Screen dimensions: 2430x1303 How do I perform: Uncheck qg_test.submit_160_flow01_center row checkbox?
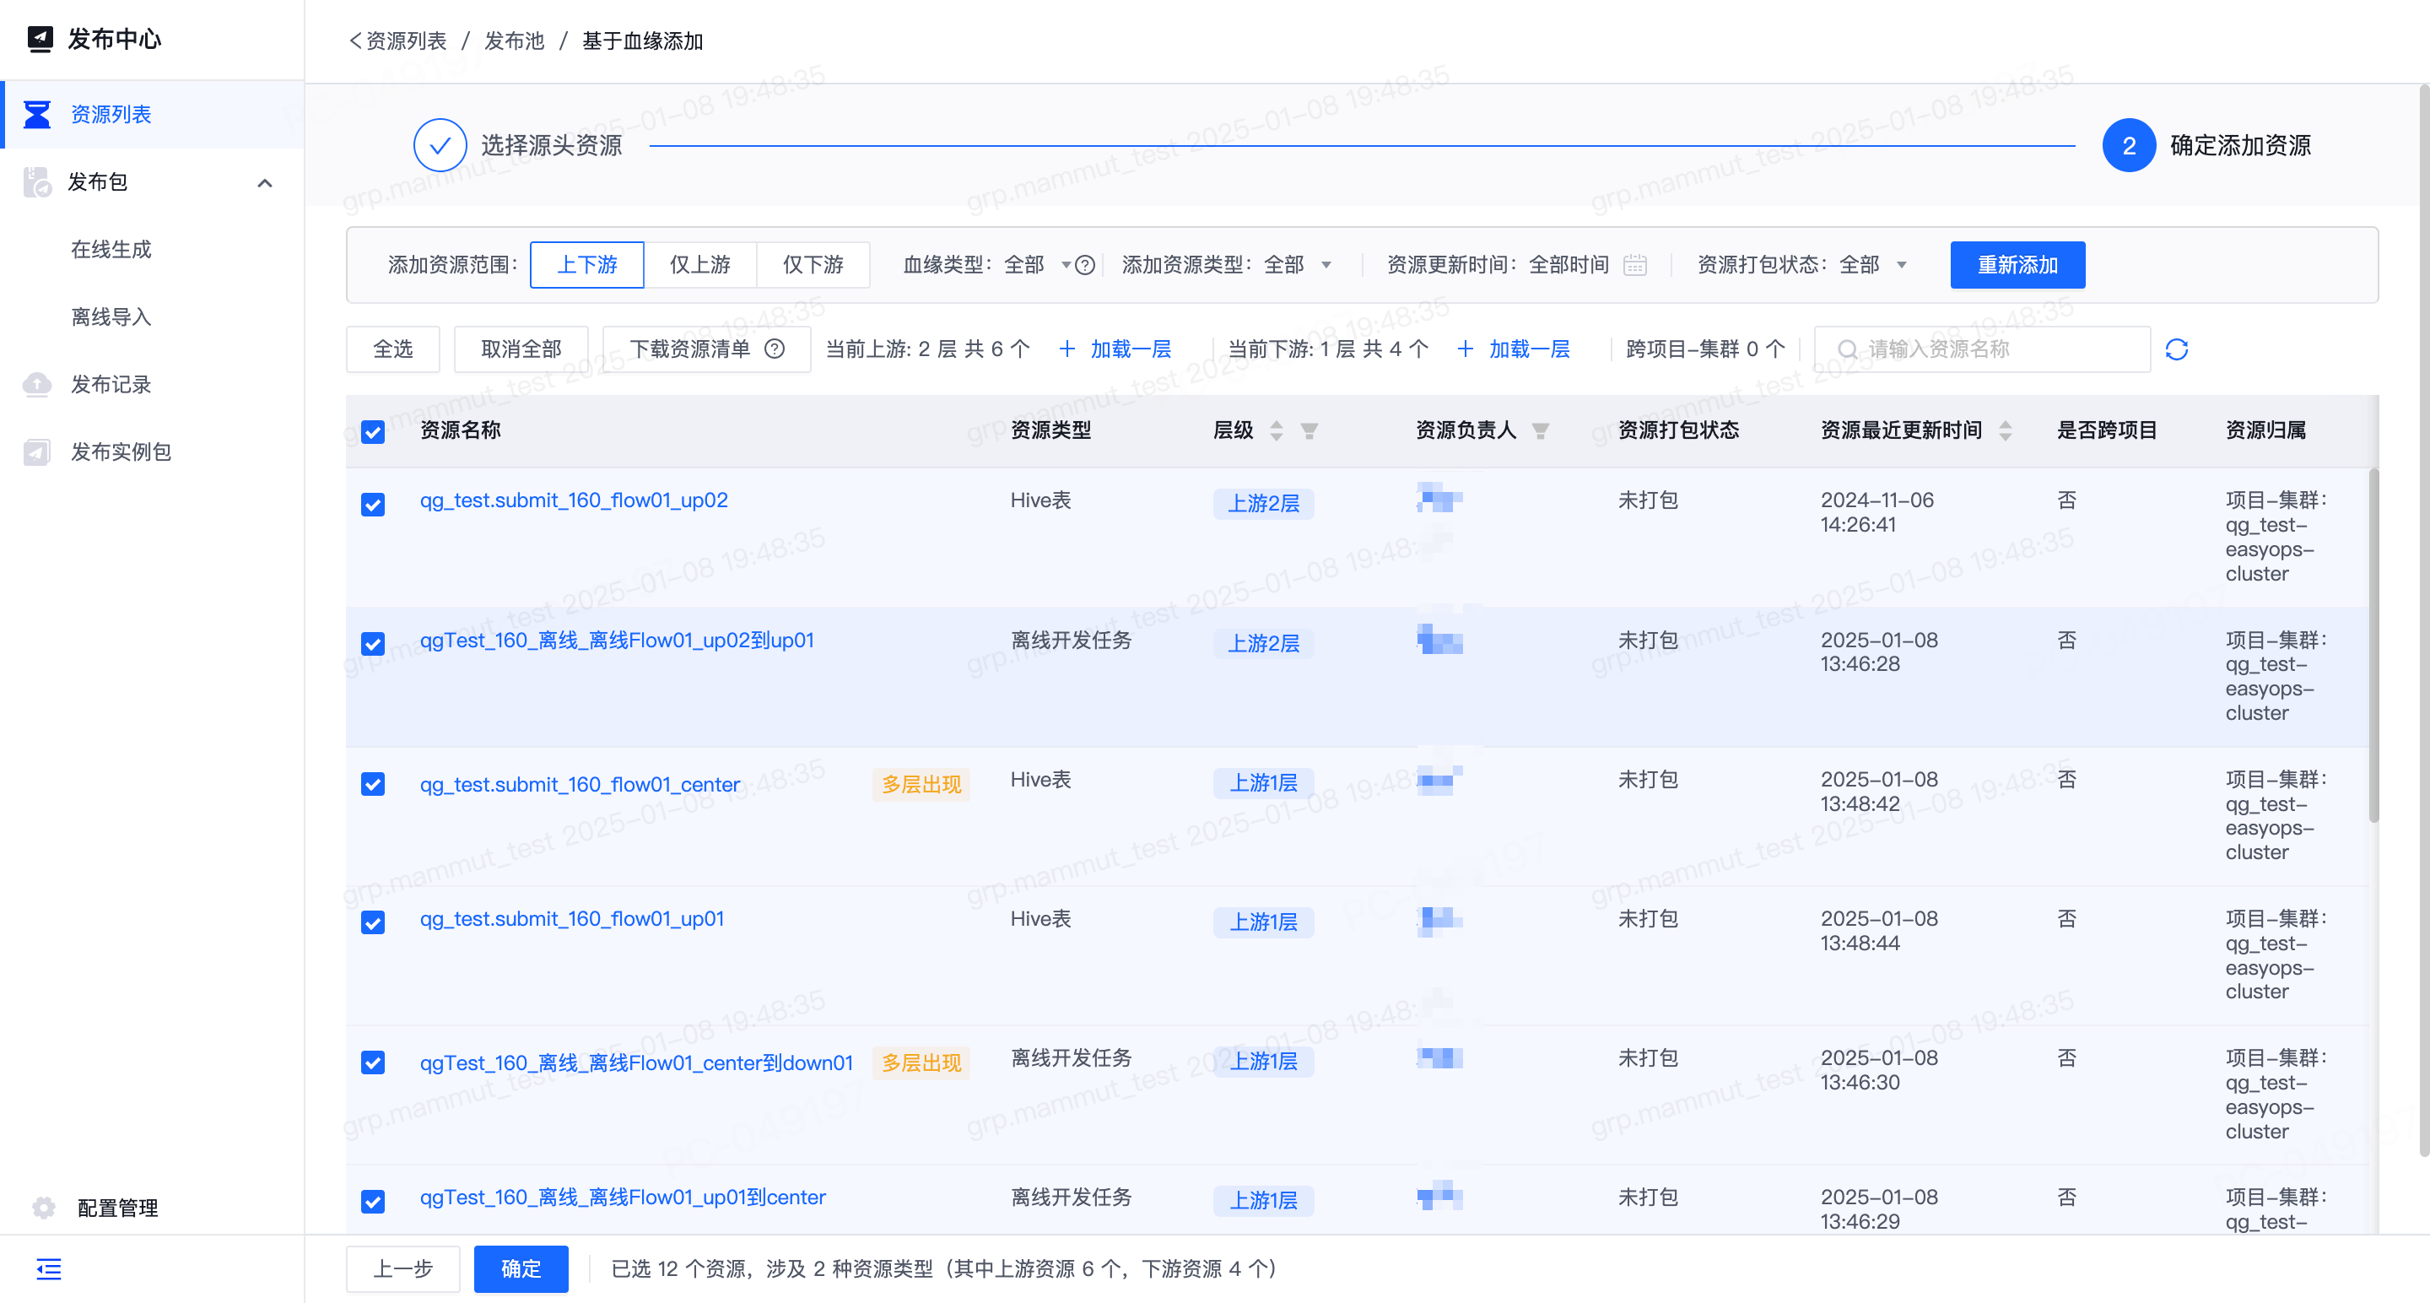click(373, 784)
